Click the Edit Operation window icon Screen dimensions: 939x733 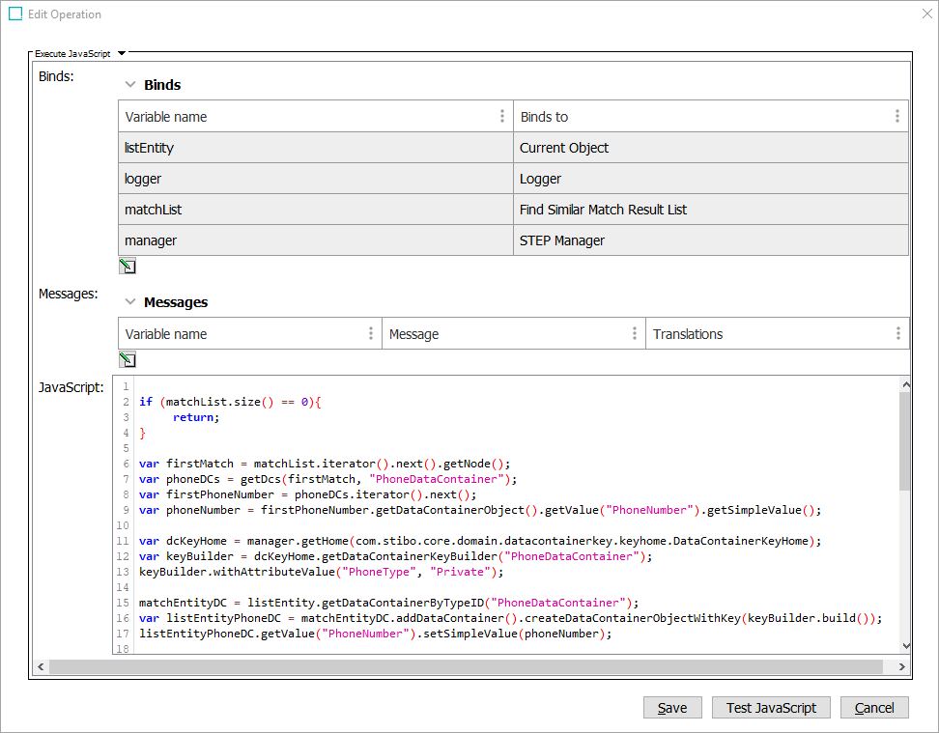click(15, 14)
